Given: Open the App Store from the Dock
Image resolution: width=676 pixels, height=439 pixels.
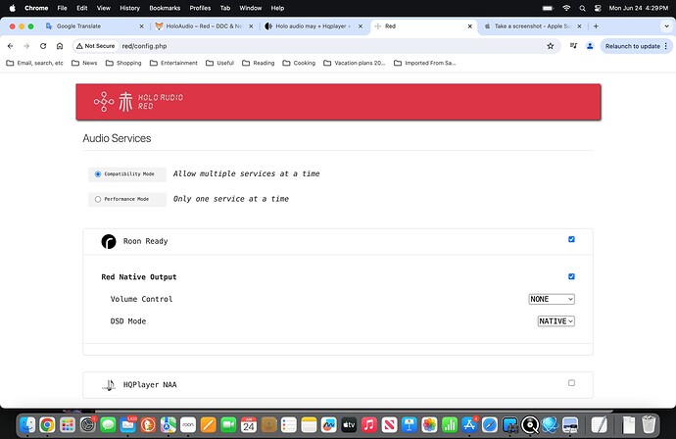Looking at the screenshot, I should click(469, 424).
